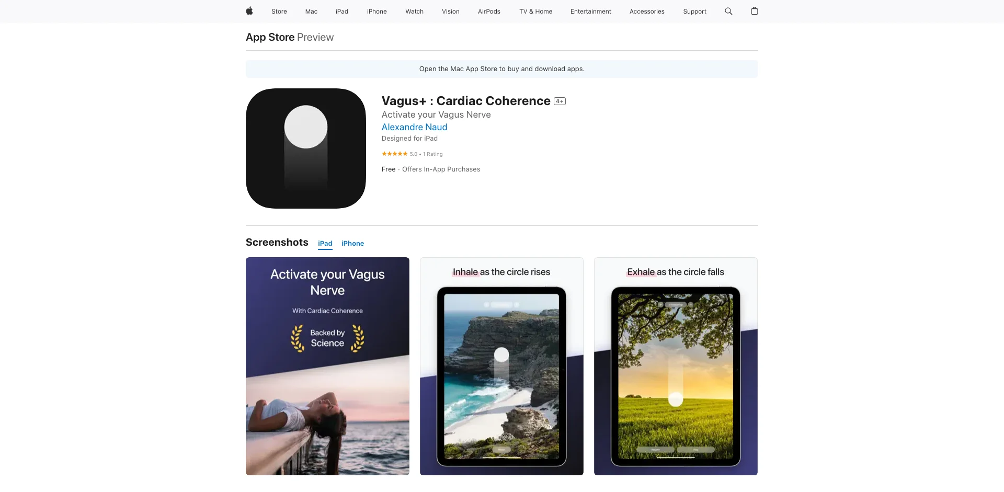Click the 4+ age rating badge

tap(560, 101)
